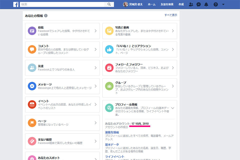Click the orange ページ flag icon
Image resolution: width=240 pixels, height=160 pixels.
coord(32,123)
